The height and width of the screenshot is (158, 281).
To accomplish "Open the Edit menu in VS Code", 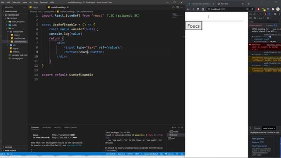I will (x=8, y=2).
